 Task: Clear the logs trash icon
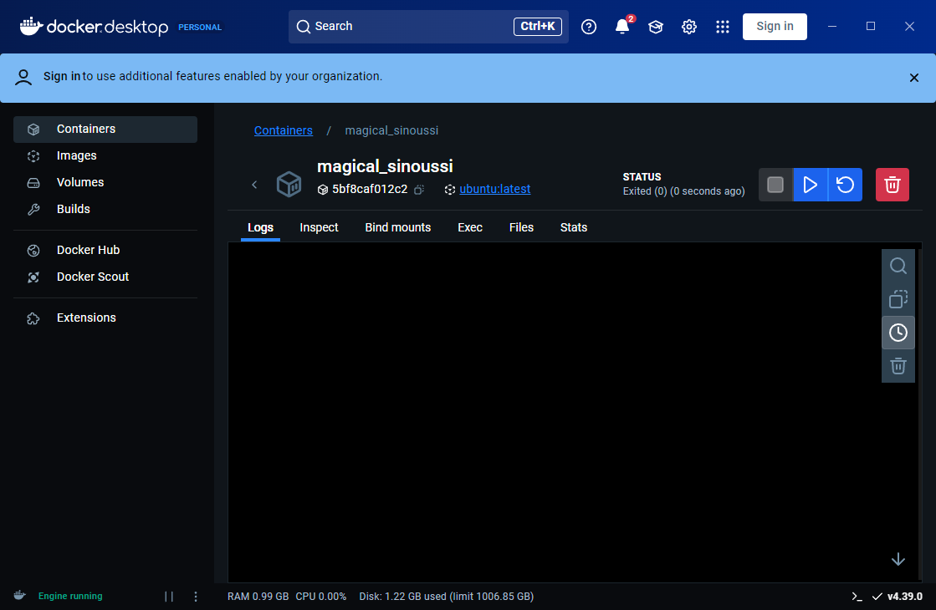click(x=898, y=365)
